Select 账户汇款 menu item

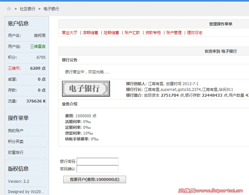pos(132,32)
